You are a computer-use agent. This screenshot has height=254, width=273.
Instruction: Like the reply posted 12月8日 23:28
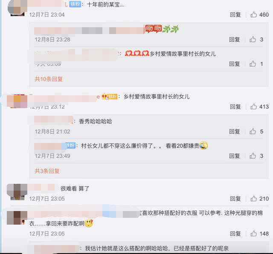pos(253,40)
